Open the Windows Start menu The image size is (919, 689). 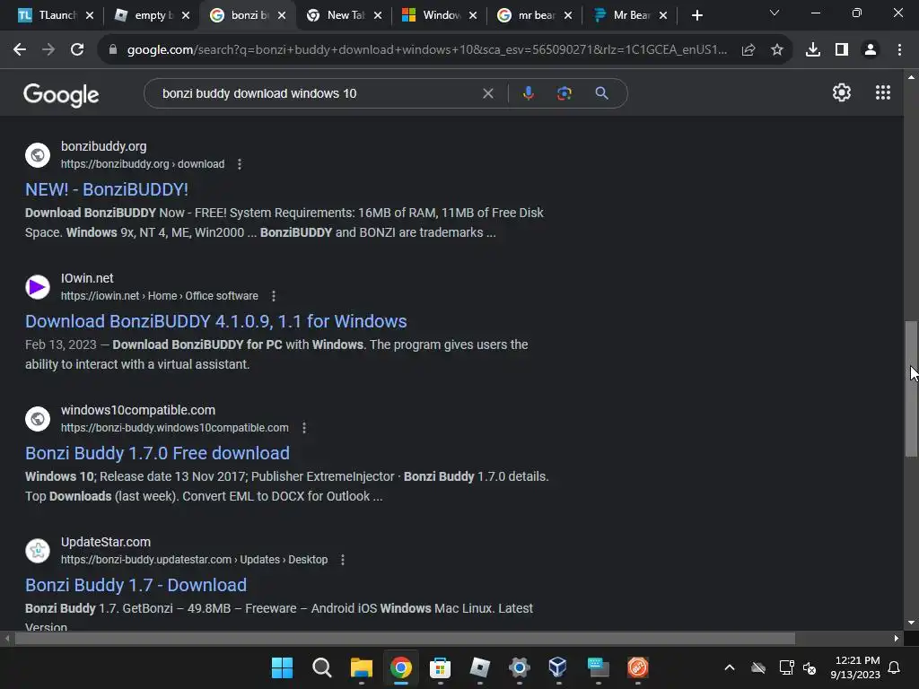[282, 667]
